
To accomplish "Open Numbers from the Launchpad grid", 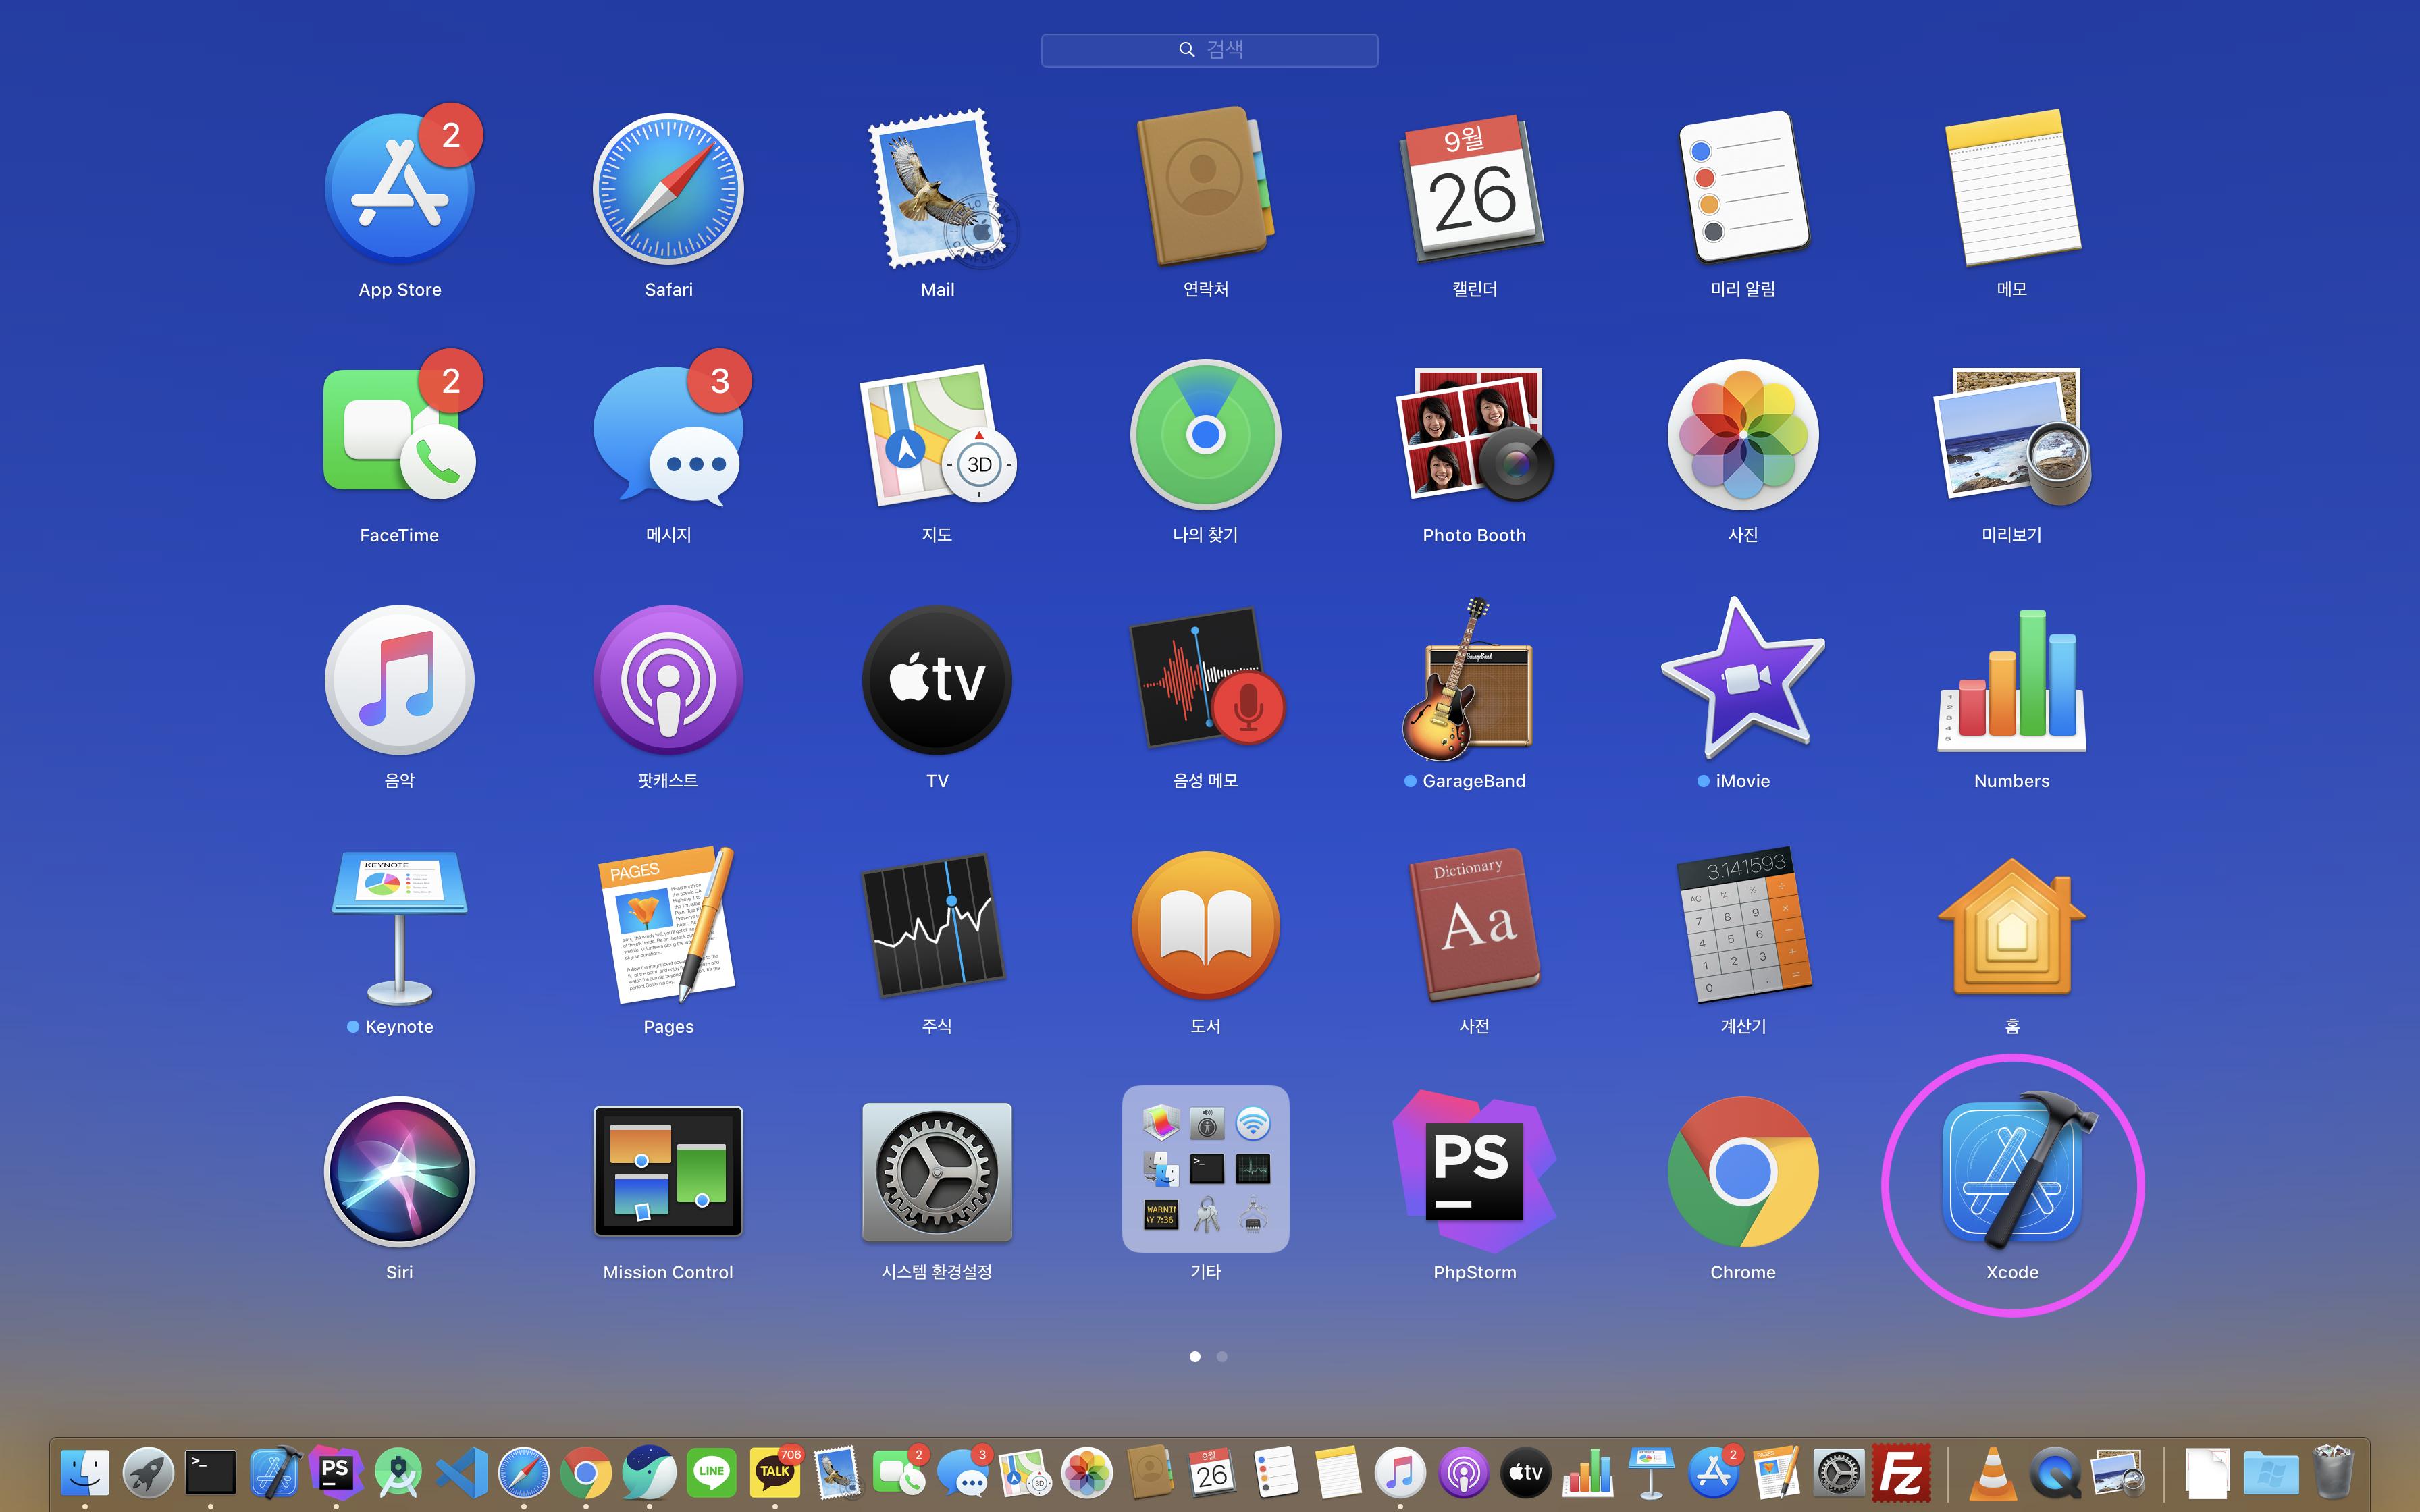I will [2012, 680].
